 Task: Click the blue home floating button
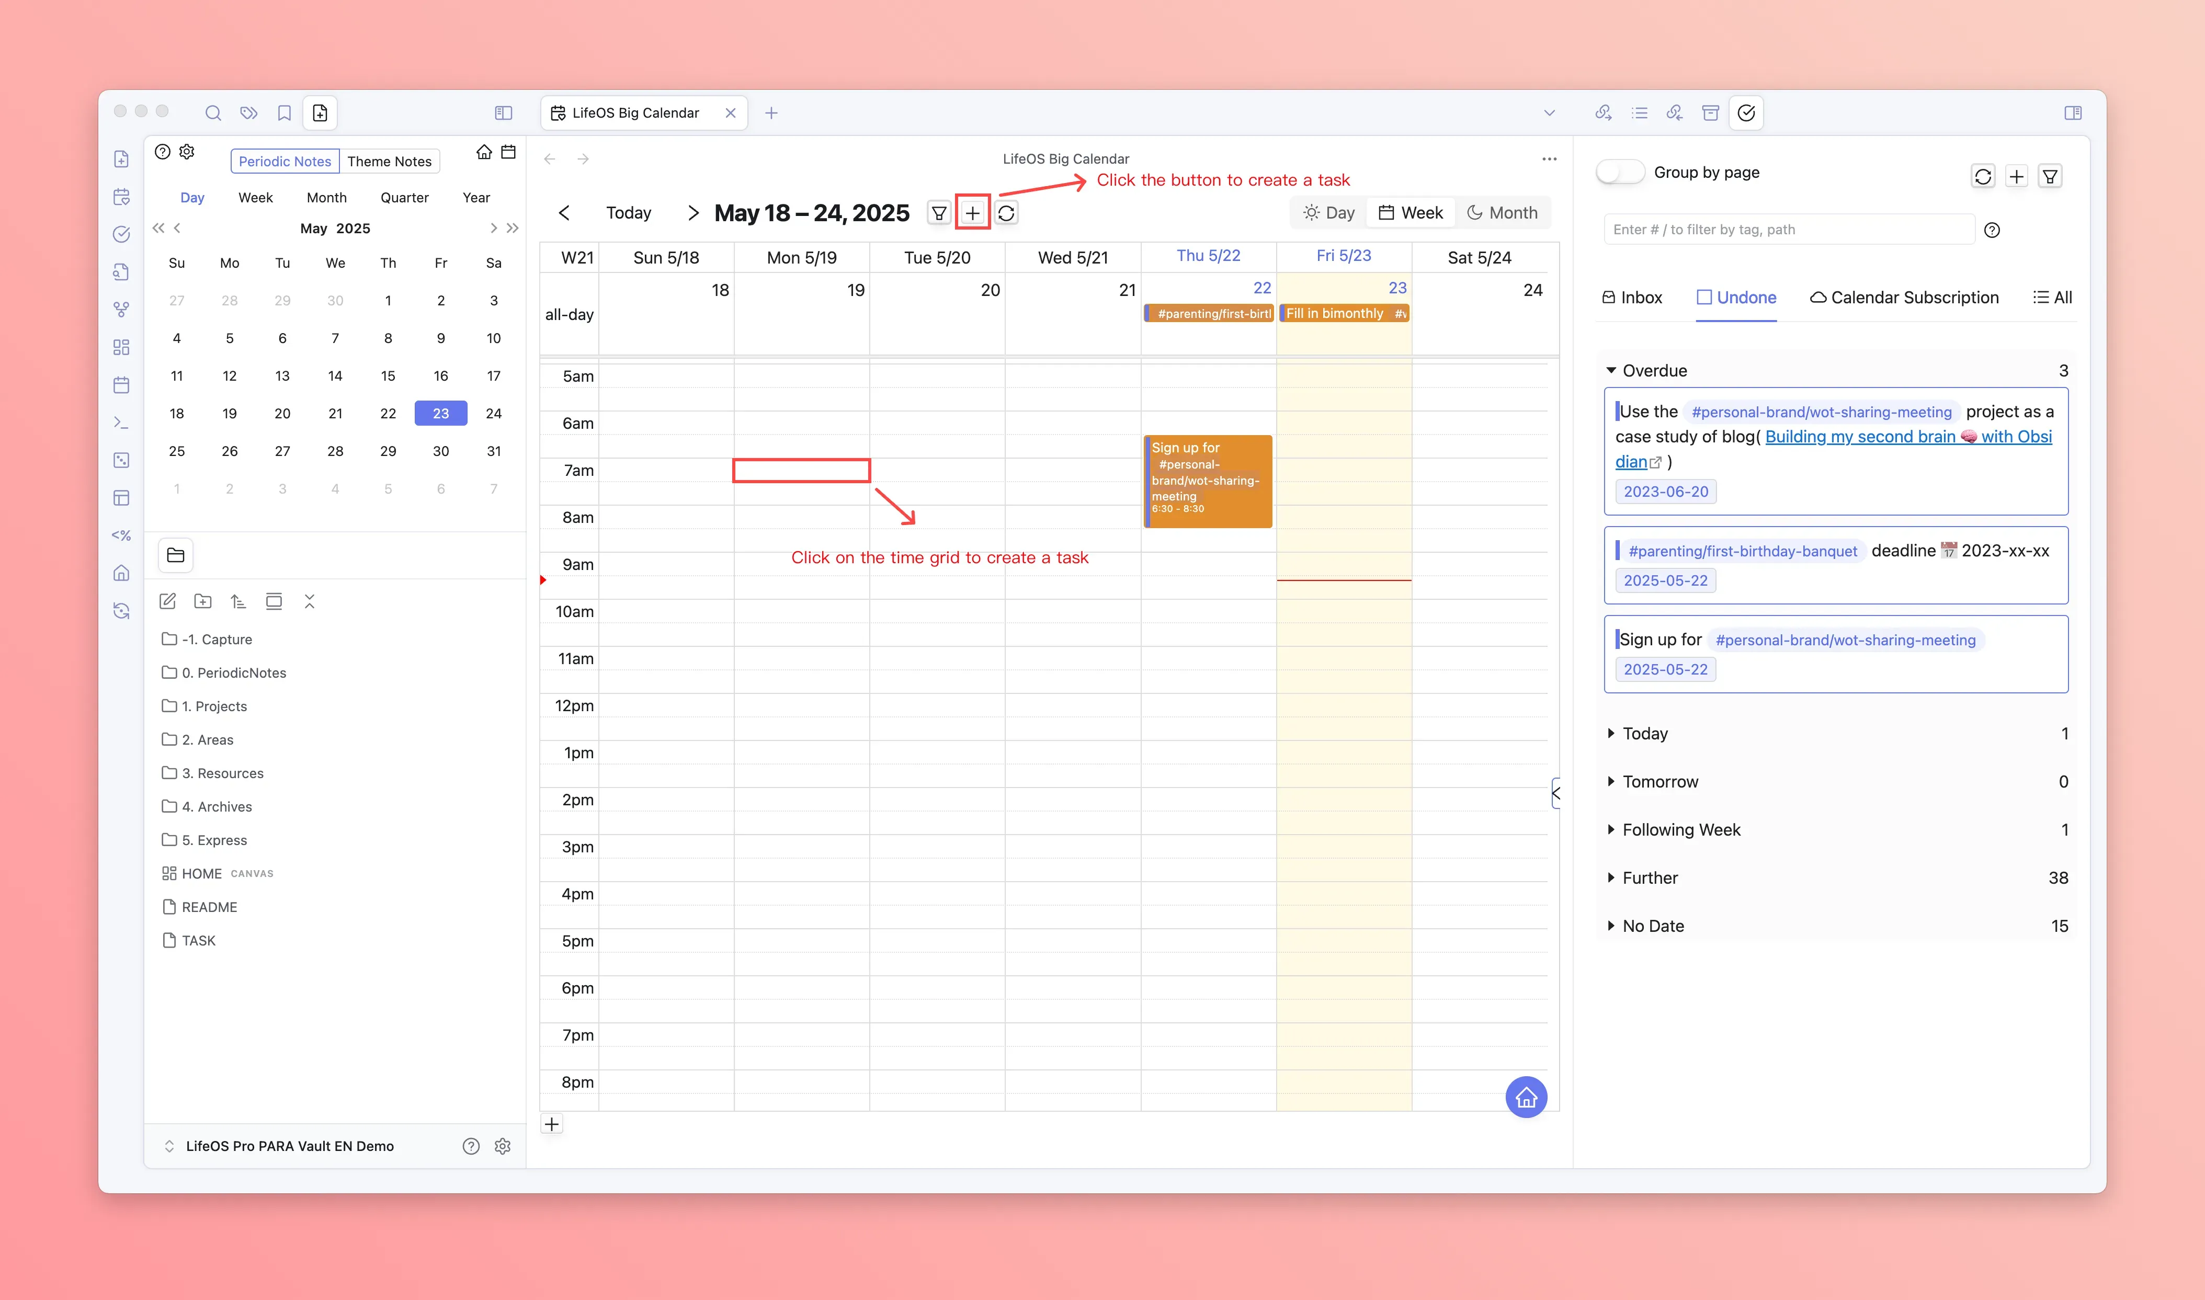[x=1525, y=1097]
